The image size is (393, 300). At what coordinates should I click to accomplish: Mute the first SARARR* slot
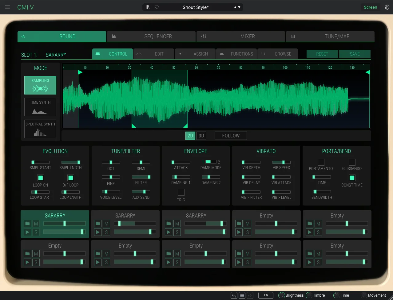click(36, 224)
